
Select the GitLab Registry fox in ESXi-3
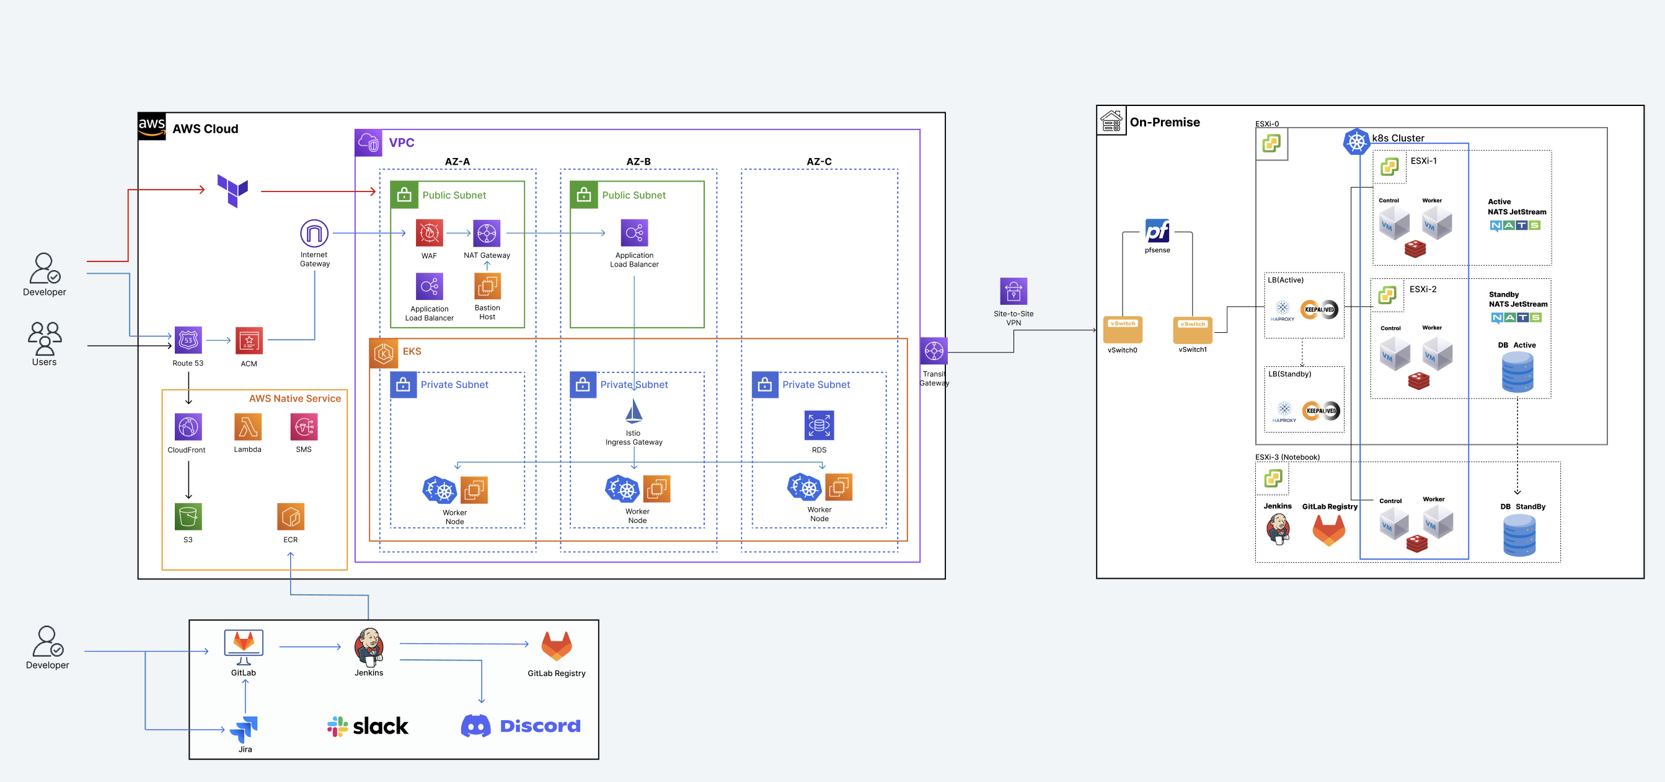[1329, 531]
